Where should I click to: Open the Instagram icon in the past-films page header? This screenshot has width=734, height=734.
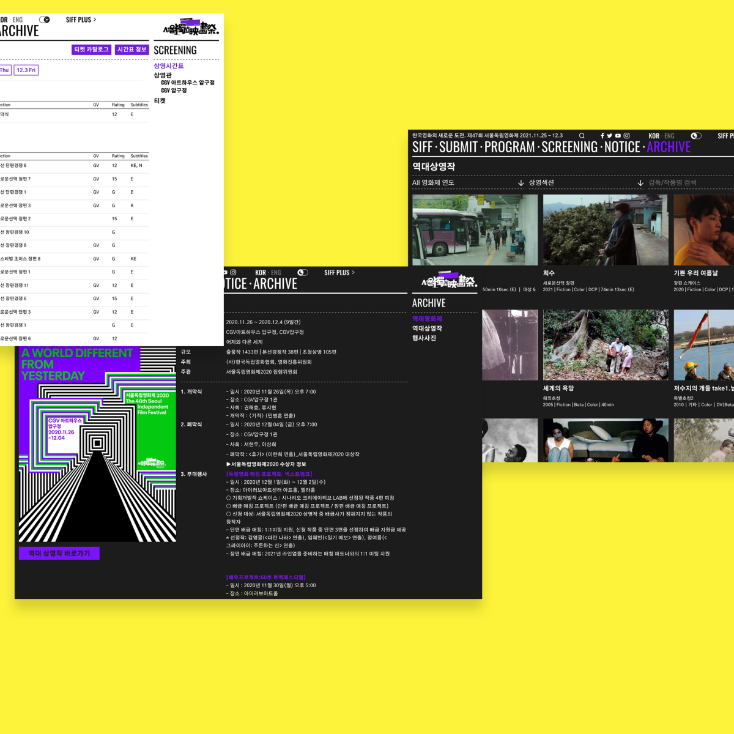(626, 136)
